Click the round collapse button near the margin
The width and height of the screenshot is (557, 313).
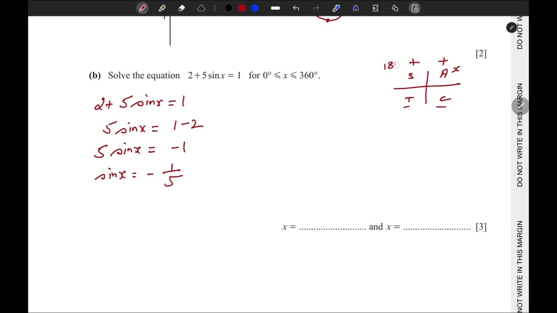click(511, 28)
